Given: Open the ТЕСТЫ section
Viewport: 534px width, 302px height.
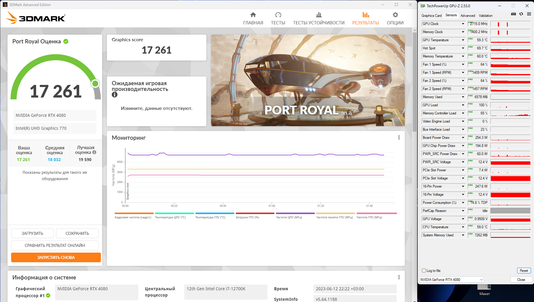Looking at the screenshot, I should 278,19.
